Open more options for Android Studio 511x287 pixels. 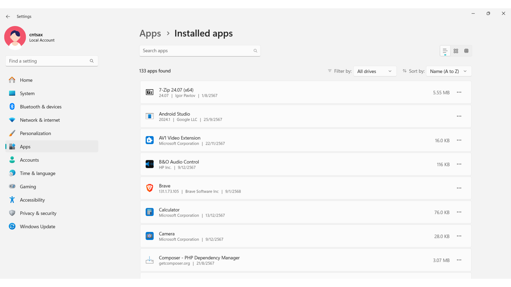tap(459, 116)
